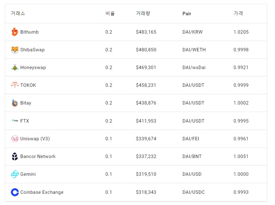Sort by the 거래량 column header
275x205 pixels.
click(x=143, y=13)
